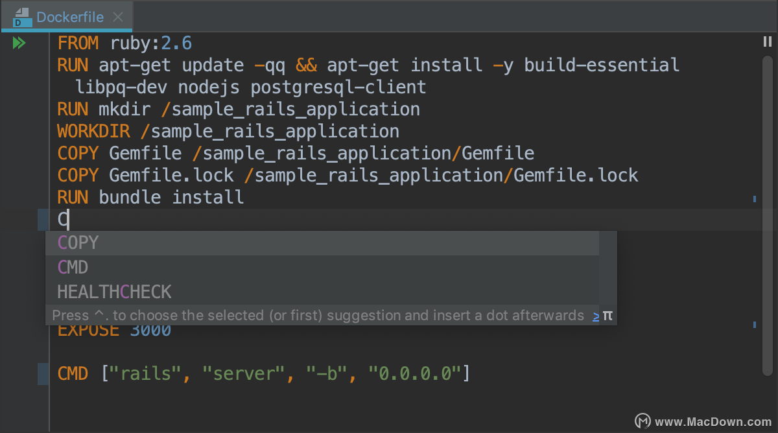Click the blue > link in hint bar

[596, 316]
